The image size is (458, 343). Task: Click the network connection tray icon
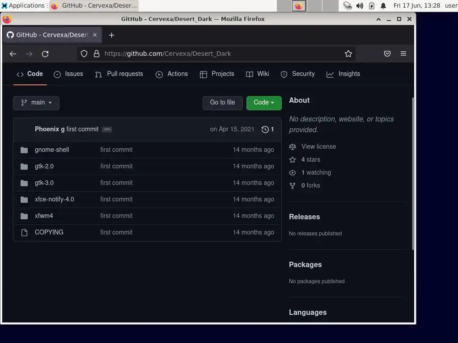348,5
